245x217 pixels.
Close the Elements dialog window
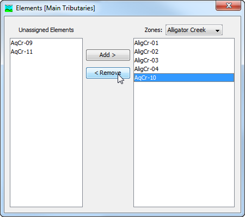click(229, 5)
